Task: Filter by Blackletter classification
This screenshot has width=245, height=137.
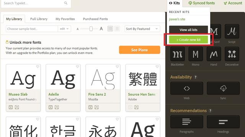Action: pyautogui.click(x=178, y=54)
